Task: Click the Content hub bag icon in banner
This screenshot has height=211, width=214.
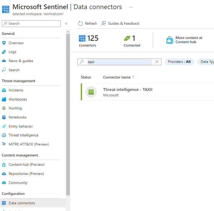Action: 170,40
